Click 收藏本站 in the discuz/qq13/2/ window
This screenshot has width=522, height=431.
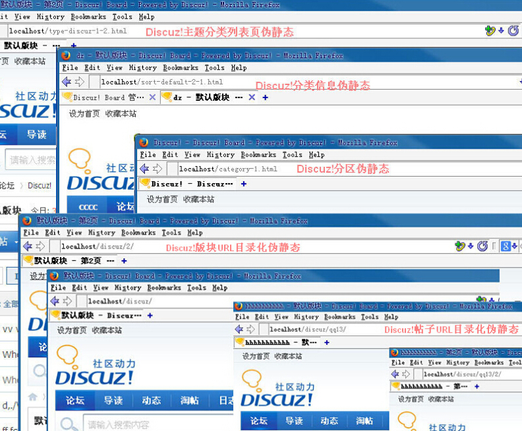[x=441, y=399]
